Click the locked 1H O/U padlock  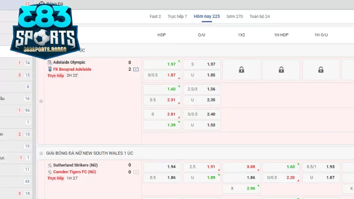321,69
